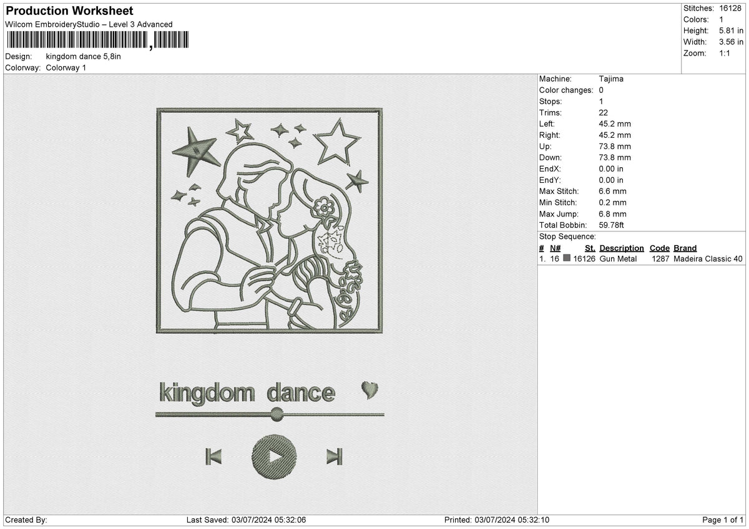Click the 'Madeira Classic 40' brand cell
The image size is (749, 529).
pos(708,258)
